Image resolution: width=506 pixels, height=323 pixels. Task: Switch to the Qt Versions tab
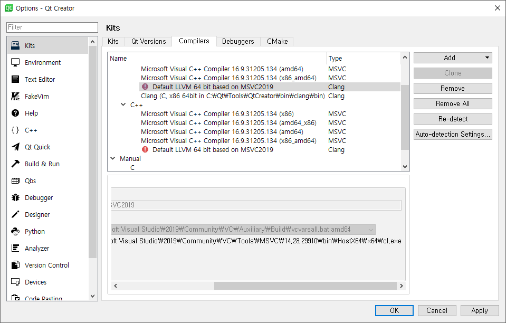coord(148,41)
